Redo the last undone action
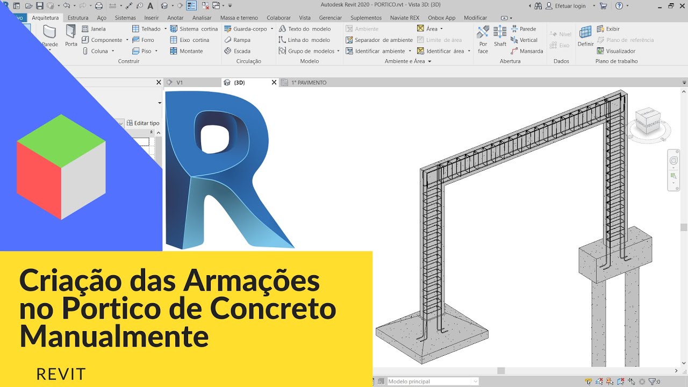Image resolution: width=688 pixels, height=387 pixels. pyautogui.click(x=82, y=6)
